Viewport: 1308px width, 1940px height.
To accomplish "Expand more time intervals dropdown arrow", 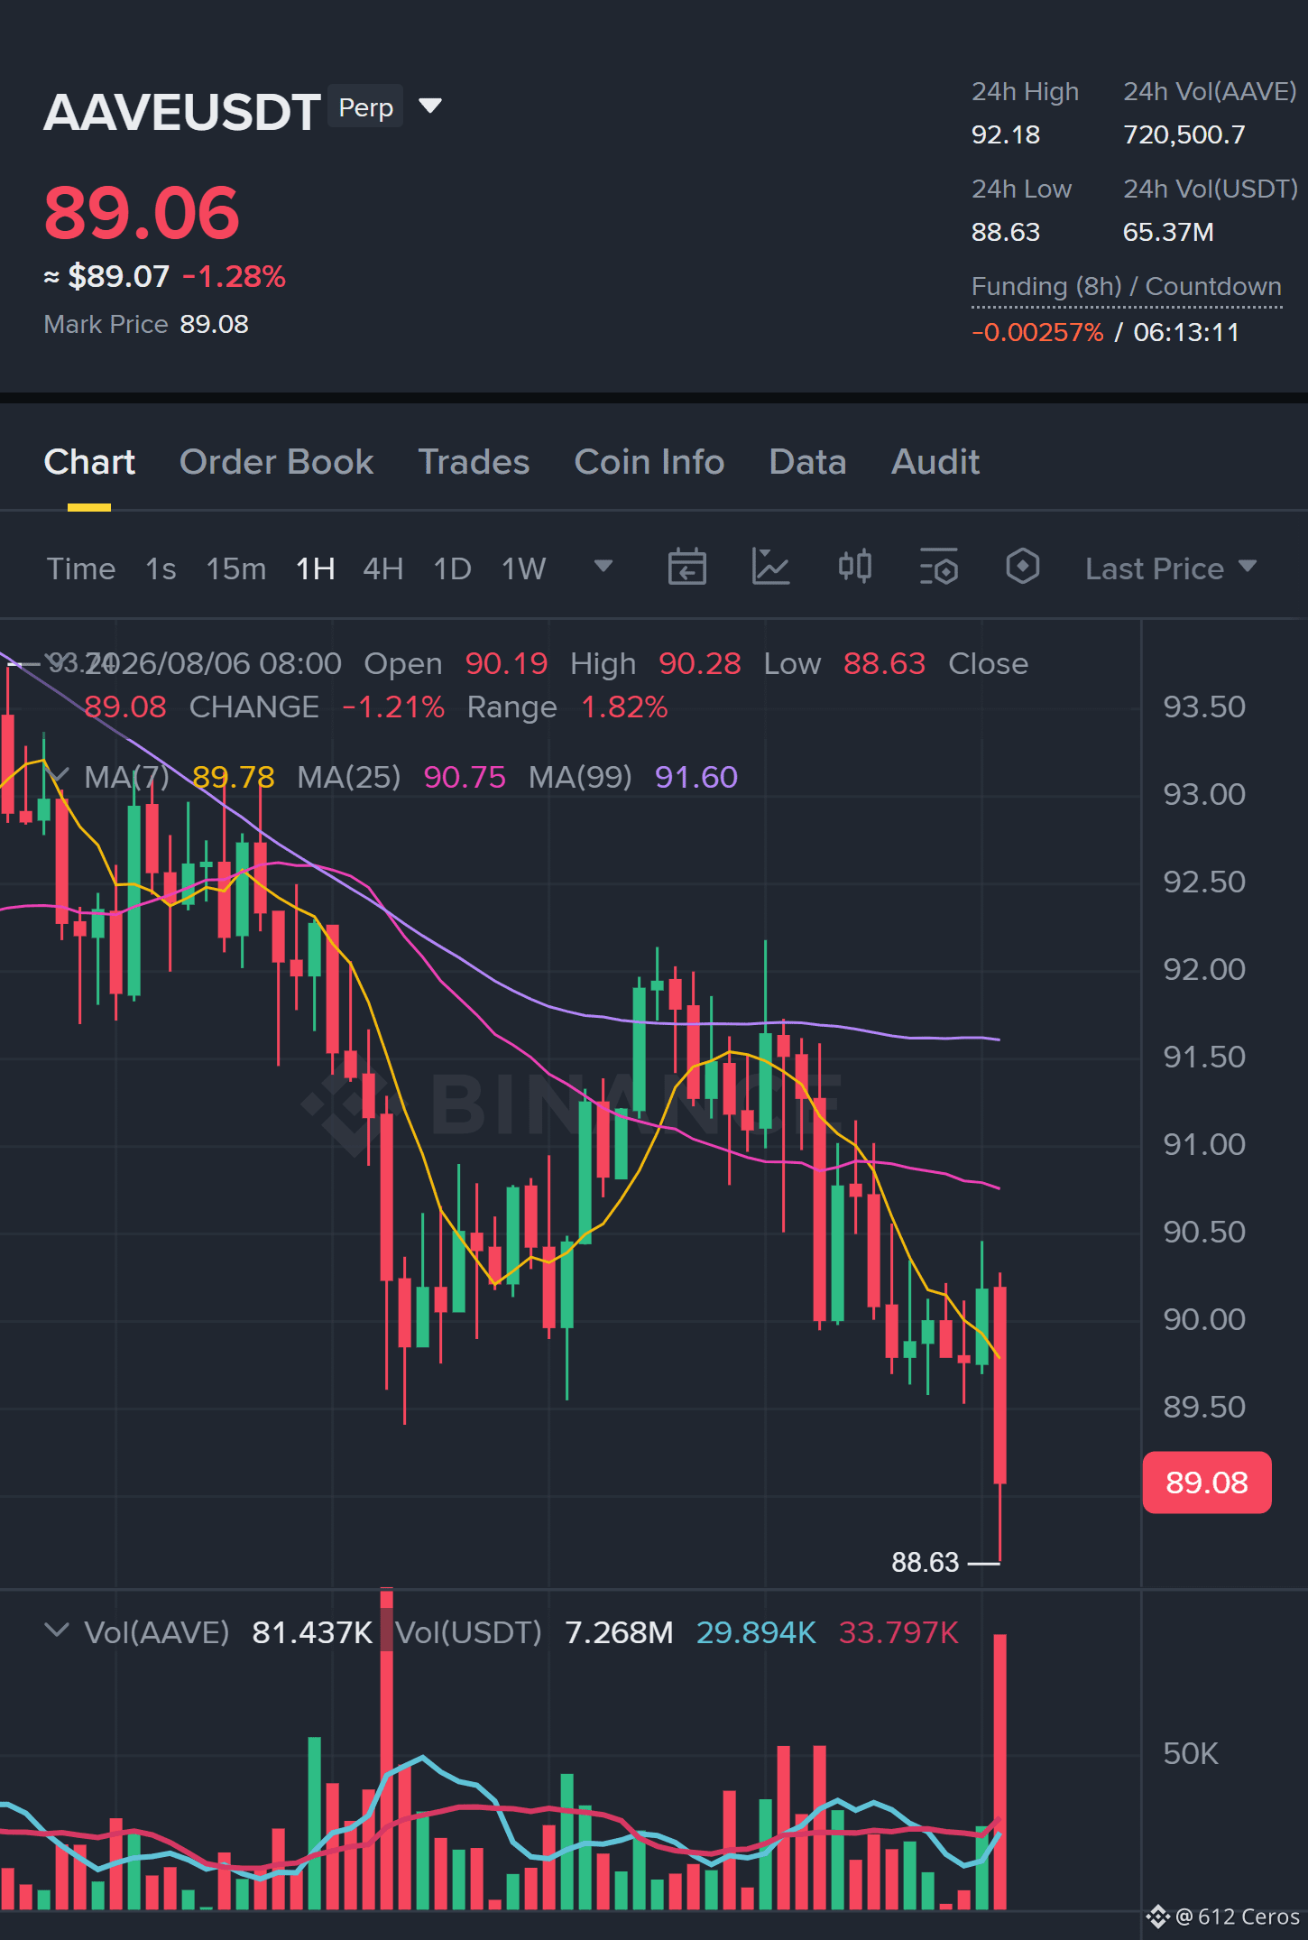I will (603, 566).
